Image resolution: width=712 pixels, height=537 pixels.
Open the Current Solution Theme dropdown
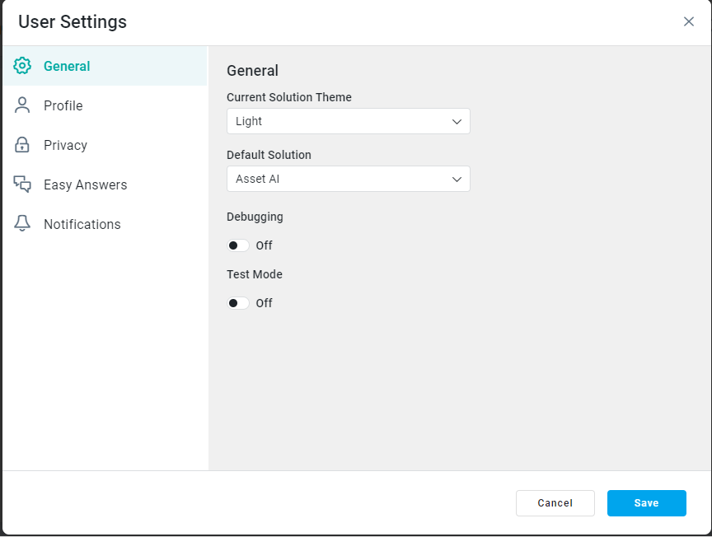coord(348,121)
